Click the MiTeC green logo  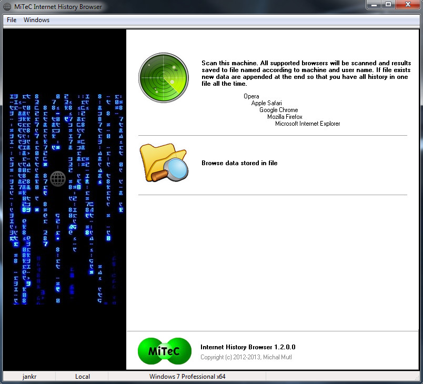click(165, 351)
